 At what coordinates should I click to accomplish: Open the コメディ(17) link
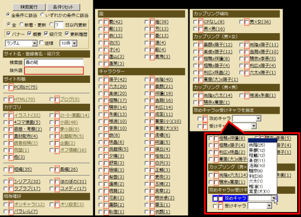click(x=73, y=188)
